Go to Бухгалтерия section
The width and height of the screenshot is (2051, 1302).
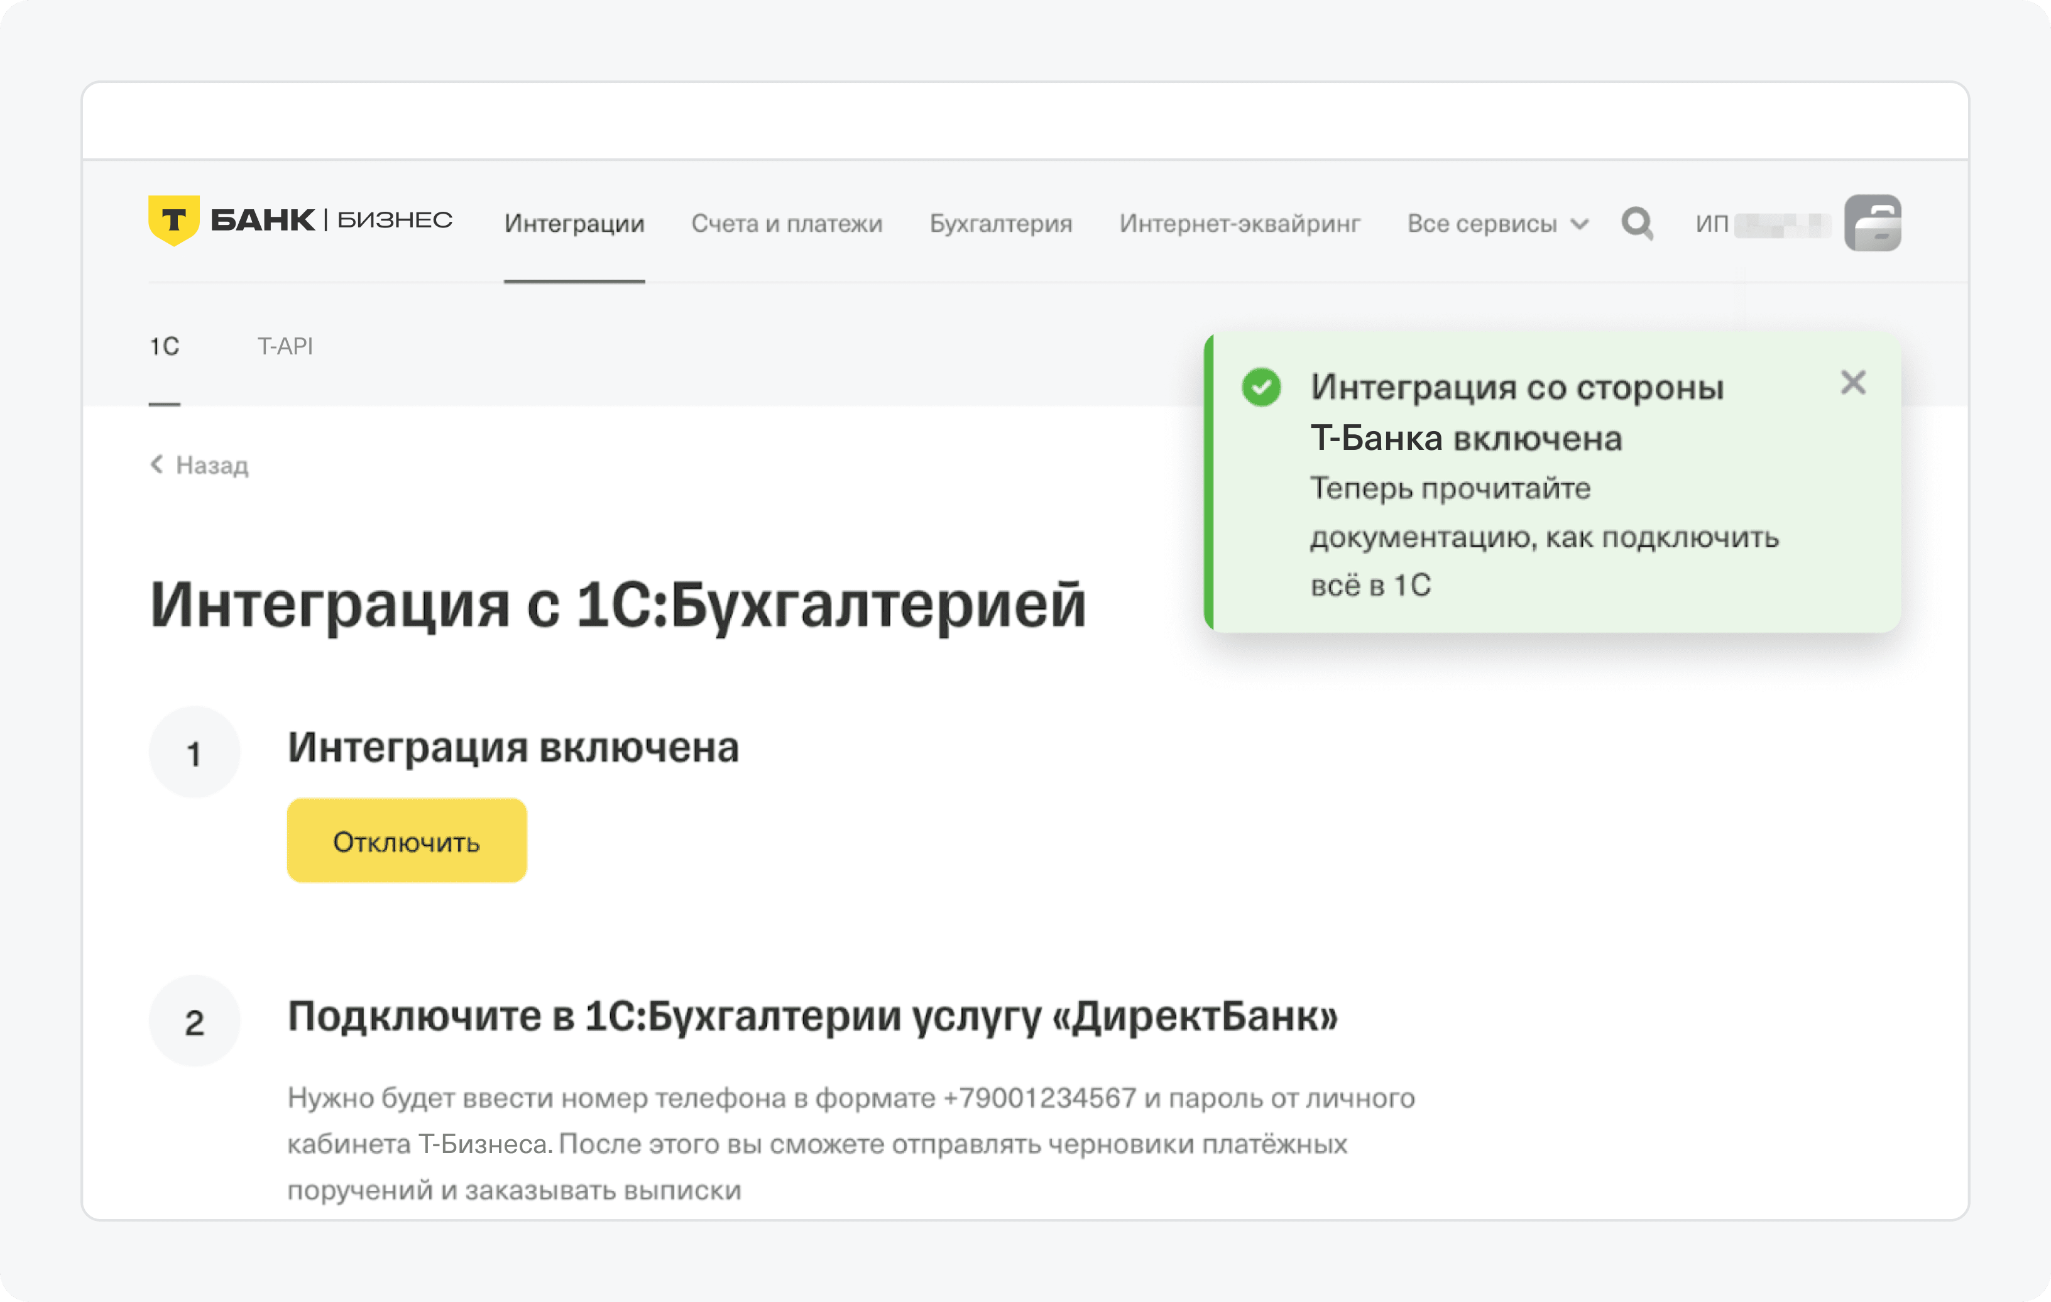point(1001,223)
